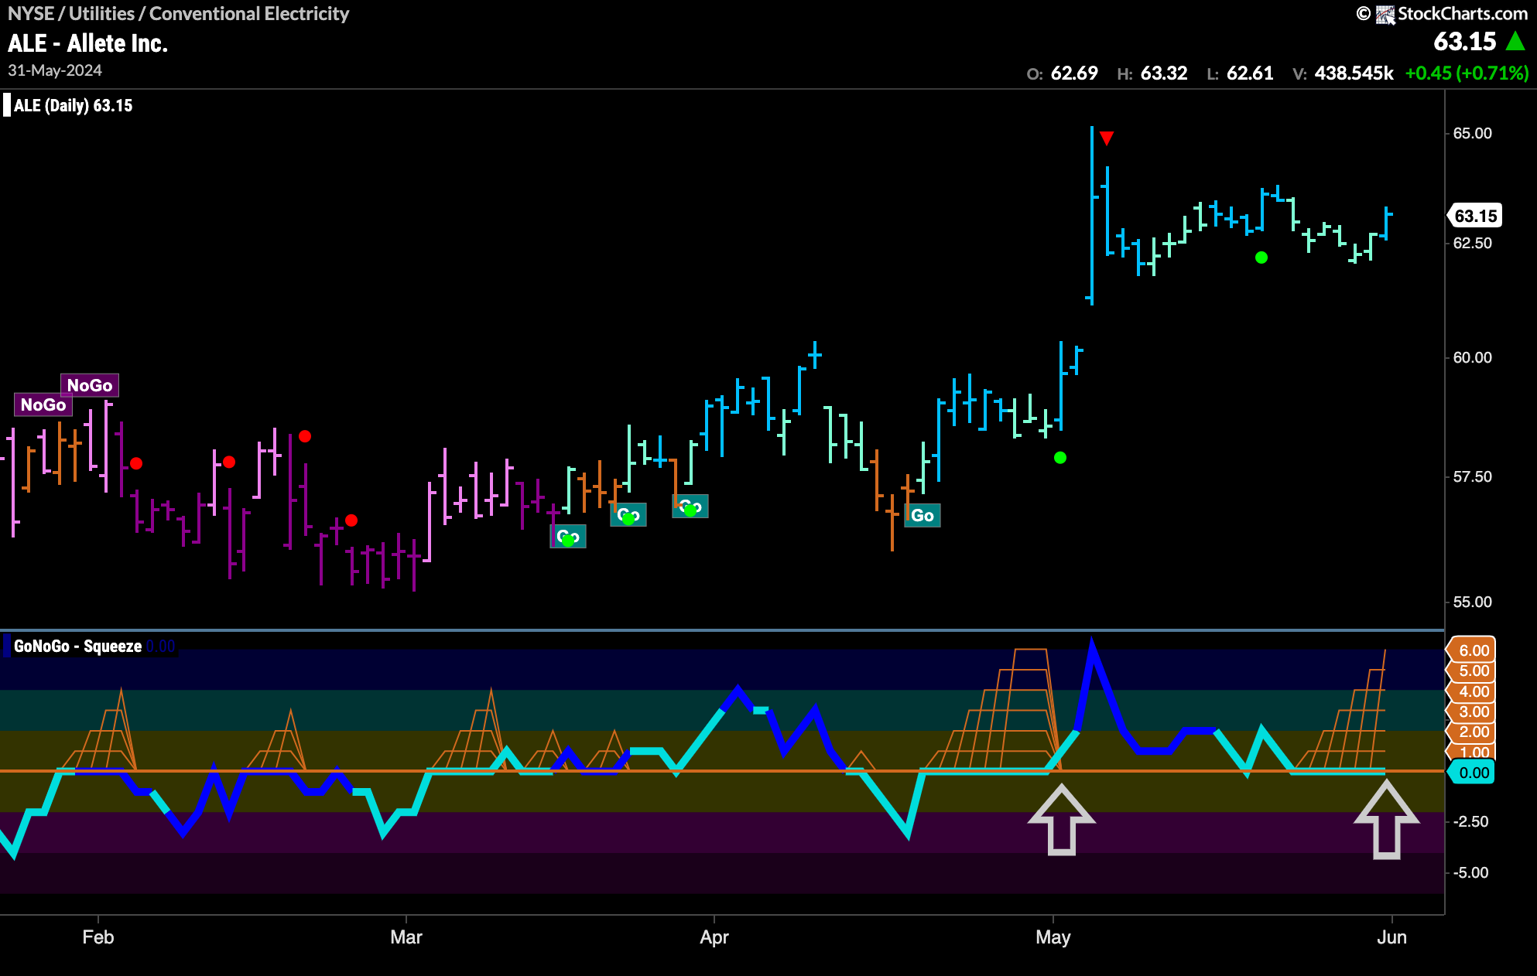This screenshot has width=1537, height=976.
Task: Click the volume value 438.545k
Action: point(1354,73)
